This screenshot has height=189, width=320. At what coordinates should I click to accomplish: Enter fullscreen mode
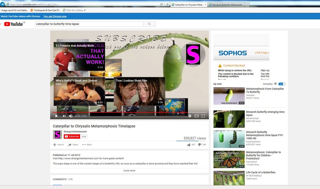click(203, 116)
